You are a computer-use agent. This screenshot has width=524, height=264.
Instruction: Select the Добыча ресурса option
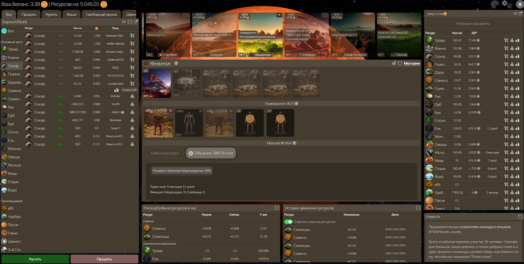pyautogui.click(x=165, y=153)
